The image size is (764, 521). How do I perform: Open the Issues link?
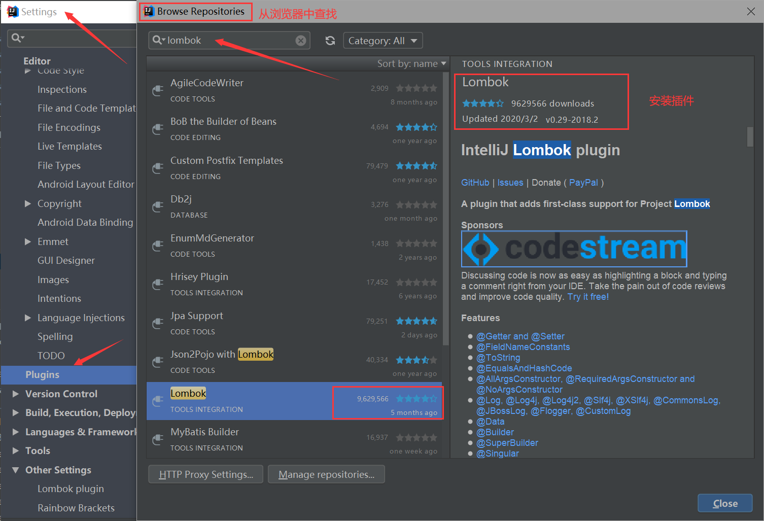pyautogui.click(x=510, y=183)
